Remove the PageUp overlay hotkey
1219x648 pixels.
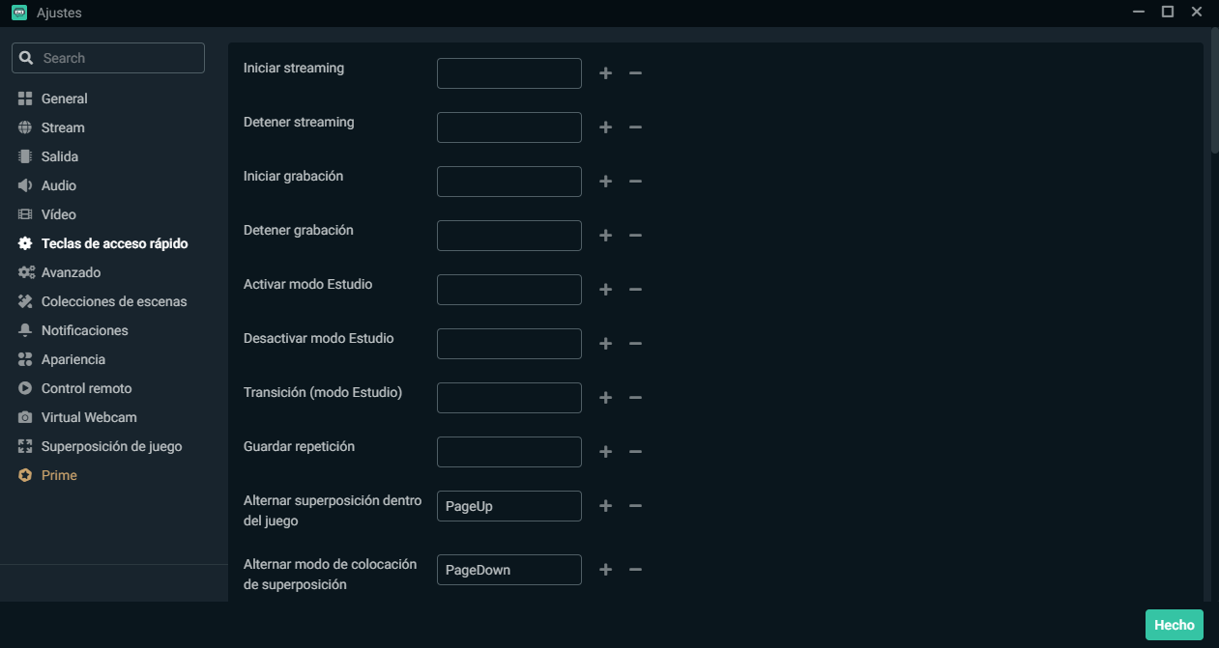point(635,505)
